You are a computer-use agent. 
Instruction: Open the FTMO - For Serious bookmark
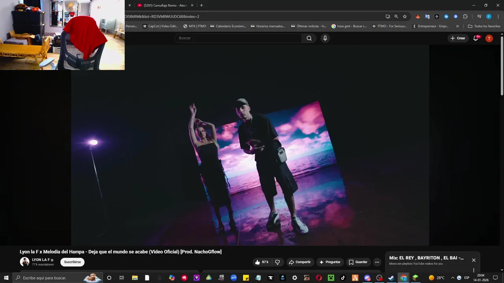pyautogui.click(x=389, y=26)
